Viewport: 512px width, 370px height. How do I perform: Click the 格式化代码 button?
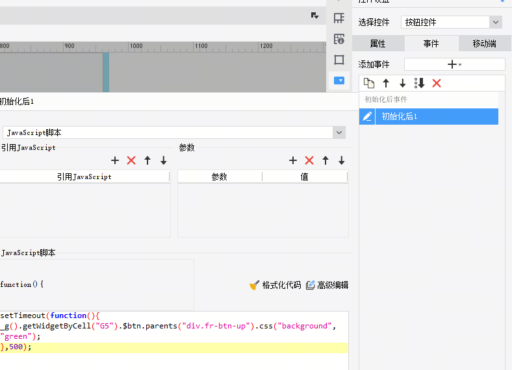(x=275, y=285)
